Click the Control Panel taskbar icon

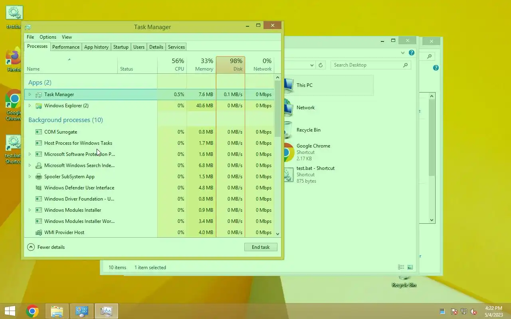point(82,311)
